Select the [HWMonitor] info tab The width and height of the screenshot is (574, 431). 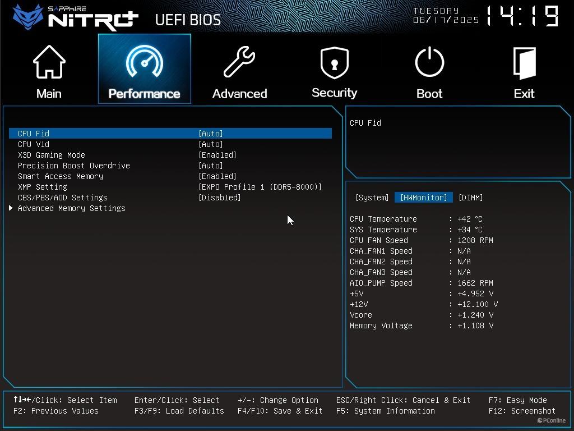(x=424, y=198)
